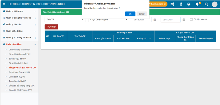Click the red 'Thực hiện' button
The image size is (220, 105).
[x=51, y=27]
